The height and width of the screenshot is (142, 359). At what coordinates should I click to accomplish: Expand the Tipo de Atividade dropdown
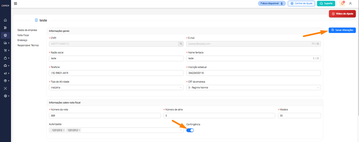(x=116, y=88)
